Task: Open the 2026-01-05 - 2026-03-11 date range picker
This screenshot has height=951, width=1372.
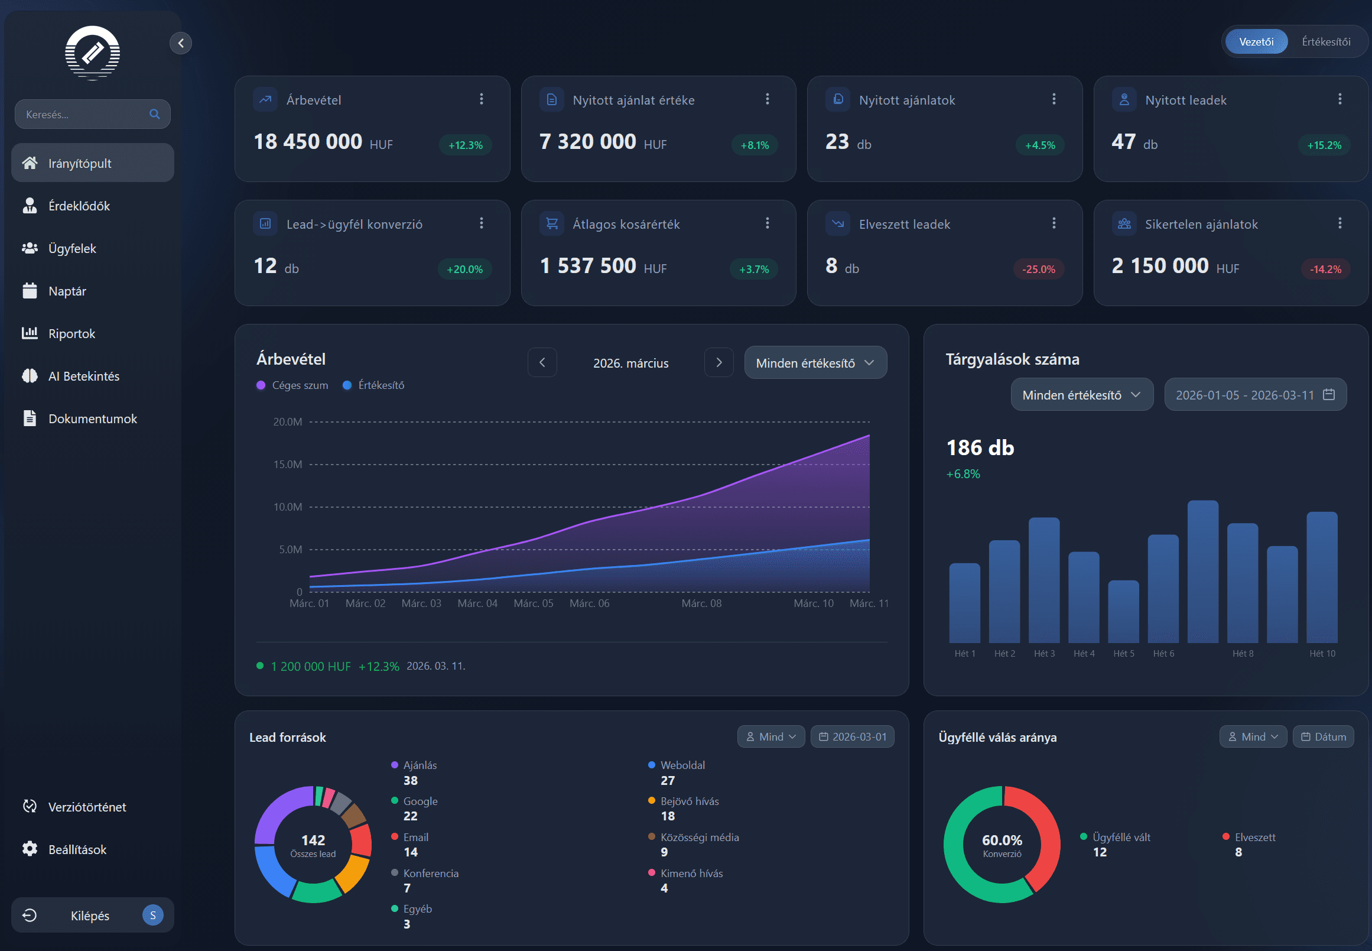Action: [x=1255, y=394]
